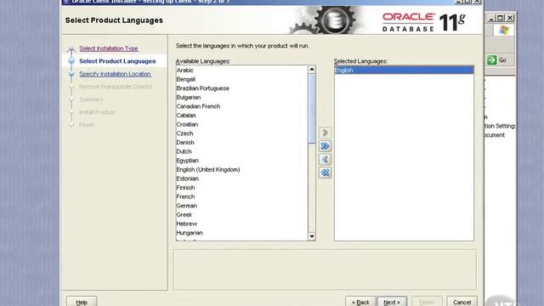Select English (United Kingdom) language
The image size is (544, 306).
[x=241, y=169]
